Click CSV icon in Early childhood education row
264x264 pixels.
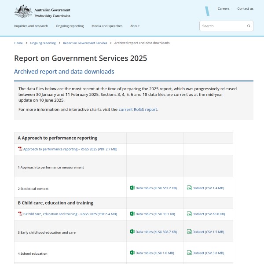(189, 231)
